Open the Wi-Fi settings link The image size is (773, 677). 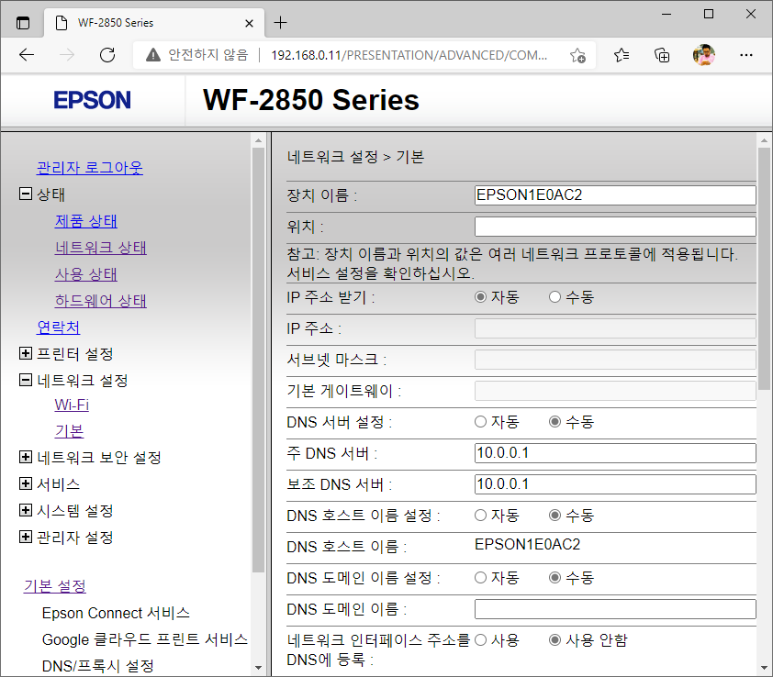[72, 405]
